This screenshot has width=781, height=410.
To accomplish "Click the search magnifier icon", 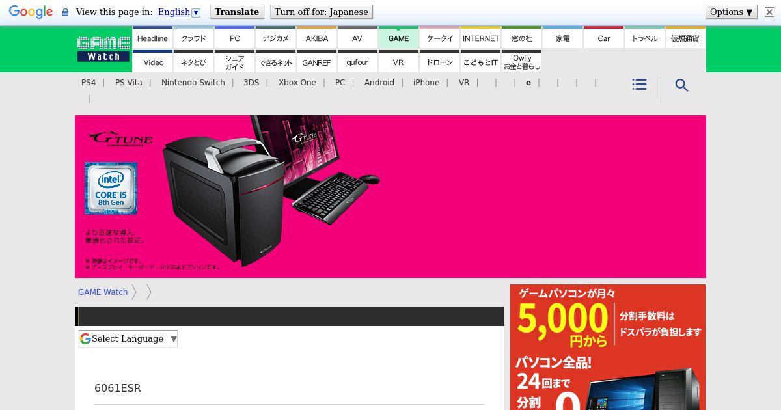I will coord(681,85).
